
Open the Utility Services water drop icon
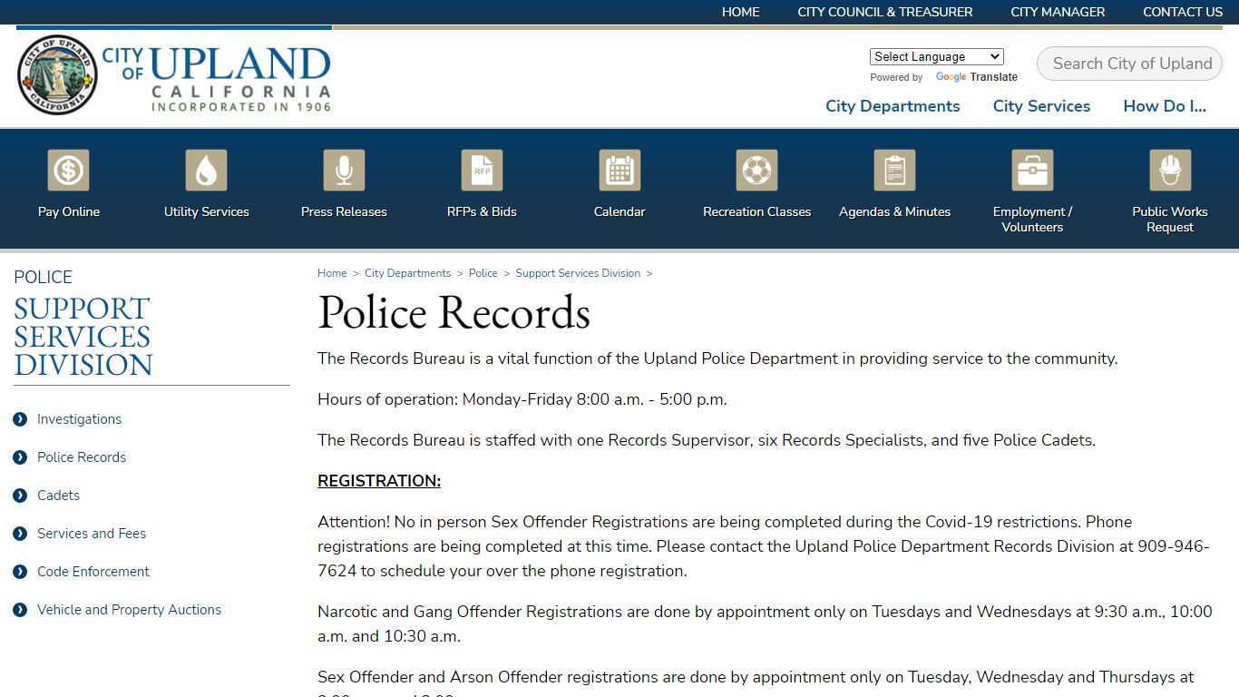pyautogui.click(x=207, y=170)
